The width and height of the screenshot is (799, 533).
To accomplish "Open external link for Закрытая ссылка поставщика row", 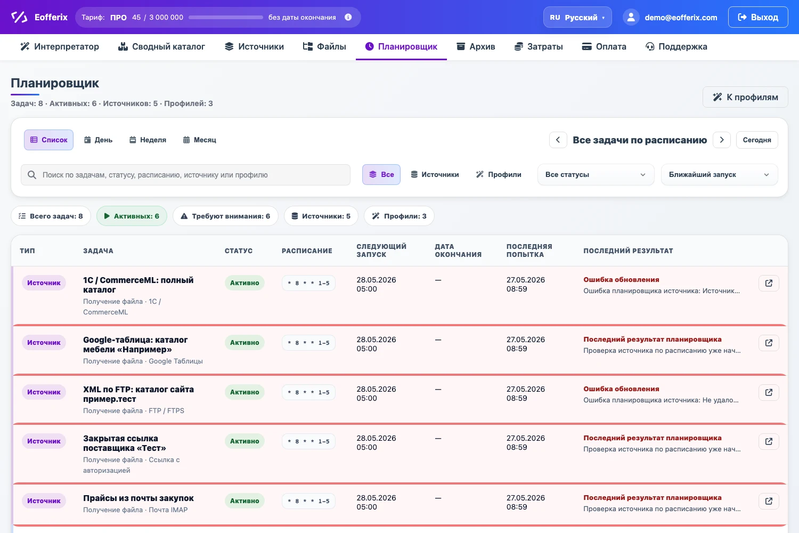I will [x=769, y=441].
